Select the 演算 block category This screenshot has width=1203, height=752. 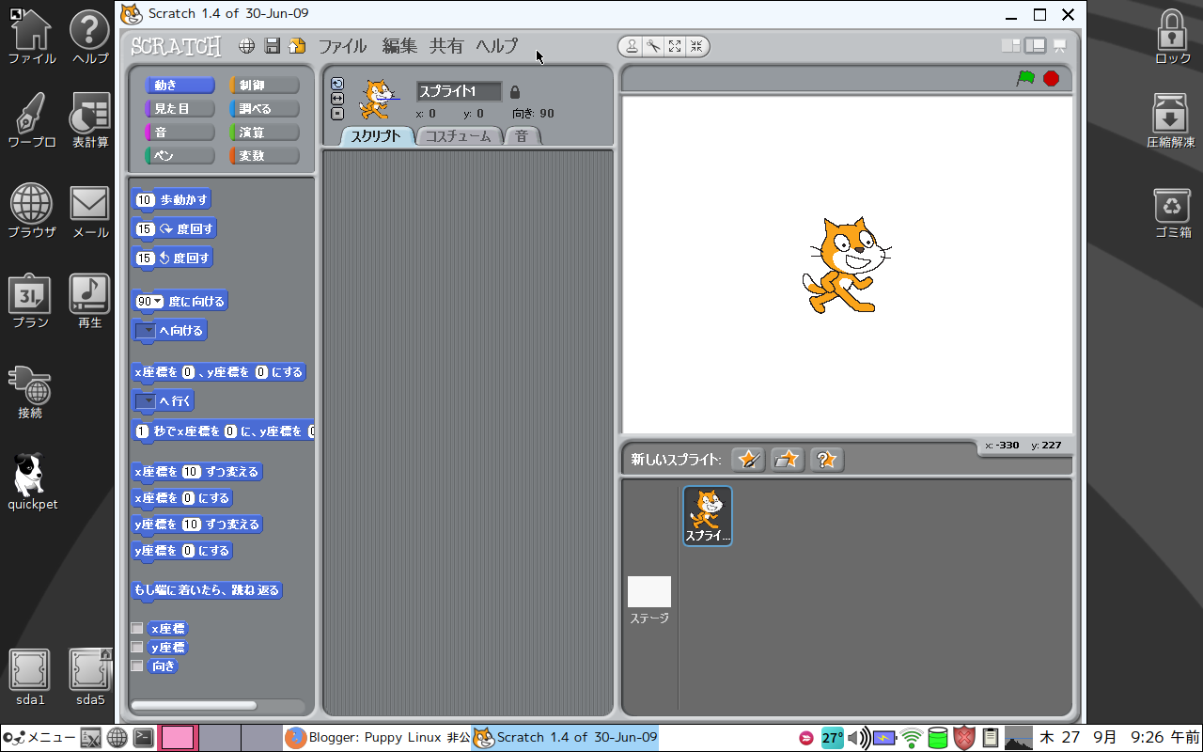pos(264,133)
